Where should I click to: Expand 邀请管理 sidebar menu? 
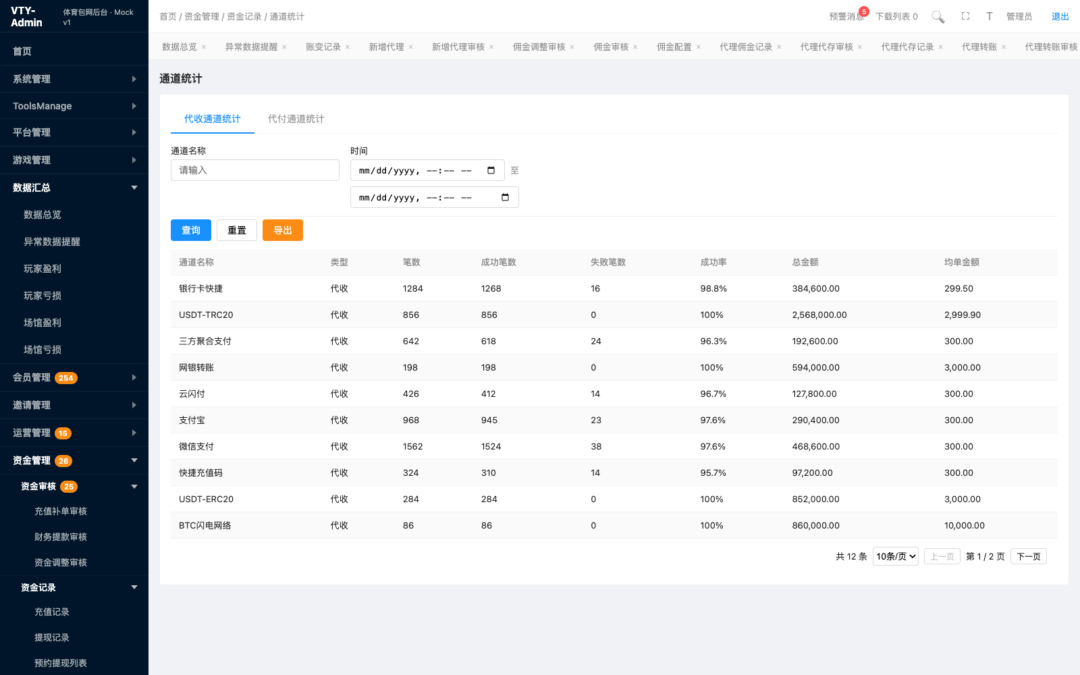tap(74, 405)
